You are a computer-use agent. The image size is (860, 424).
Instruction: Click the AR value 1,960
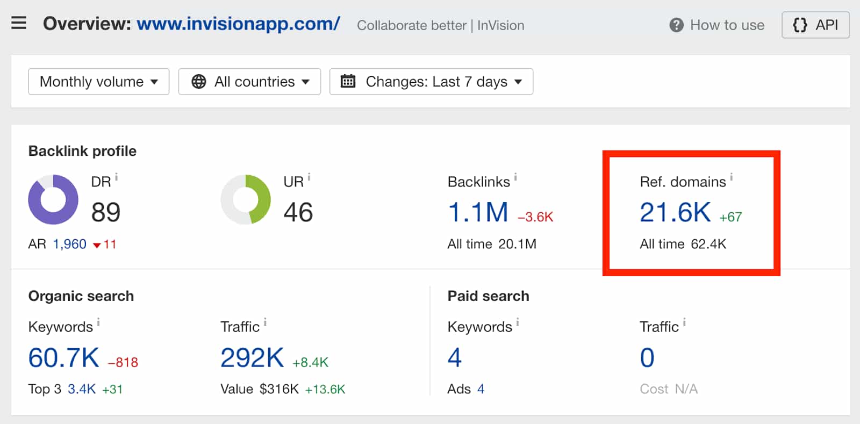(69, 244)
